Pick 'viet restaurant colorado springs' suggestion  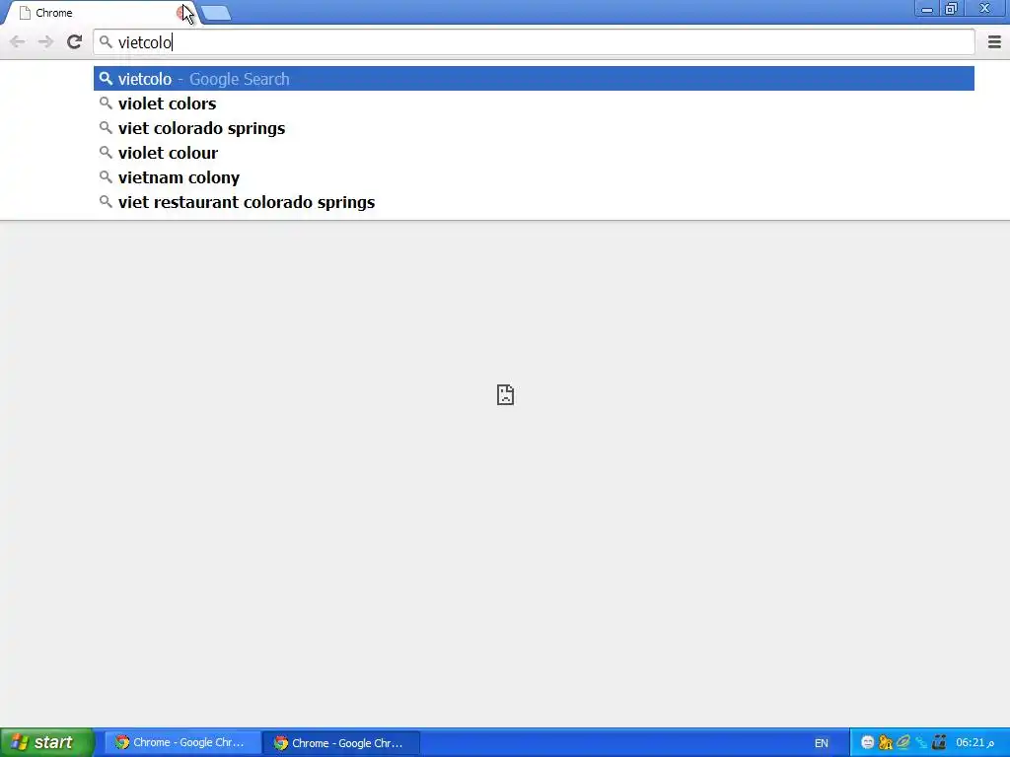534,202
